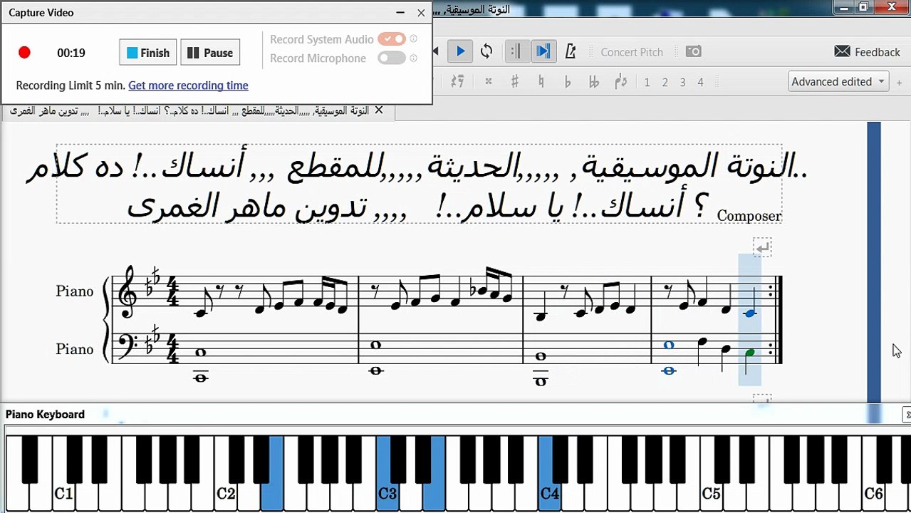911x513 pixels.
Task: Click the treble Piano staff label
Action: point(75,291)
